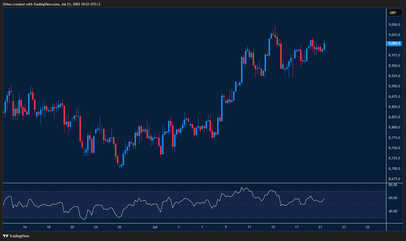Click the divider between price and RSI panes
Screen dimensions: 406x241
(x=194, y=183)
